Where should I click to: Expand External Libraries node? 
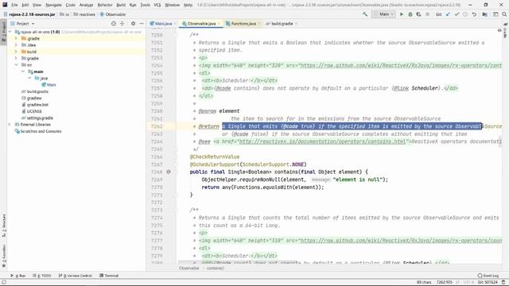click(10, 125)
